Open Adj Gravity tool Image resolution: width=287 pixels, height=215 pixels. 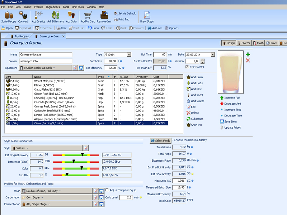pyautogui.click(x=38, y=17)
